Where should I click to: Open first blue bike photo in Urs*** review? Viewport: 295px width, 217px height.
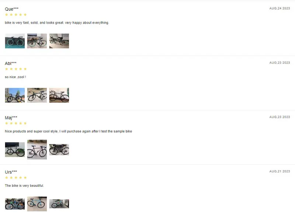(x=15, y=204)
